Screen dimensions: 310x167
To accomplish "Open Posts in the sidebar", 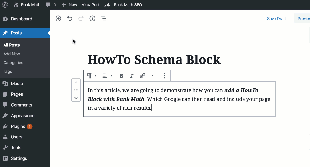I will (x=25, y=33).
